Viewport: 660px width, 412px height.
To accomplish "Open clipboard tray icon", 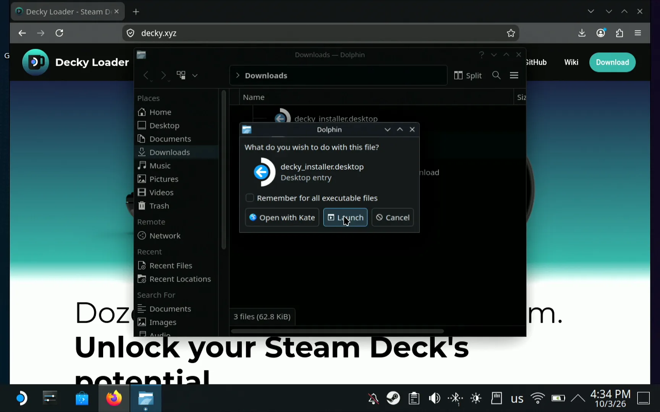I will [x=414, y=398].
